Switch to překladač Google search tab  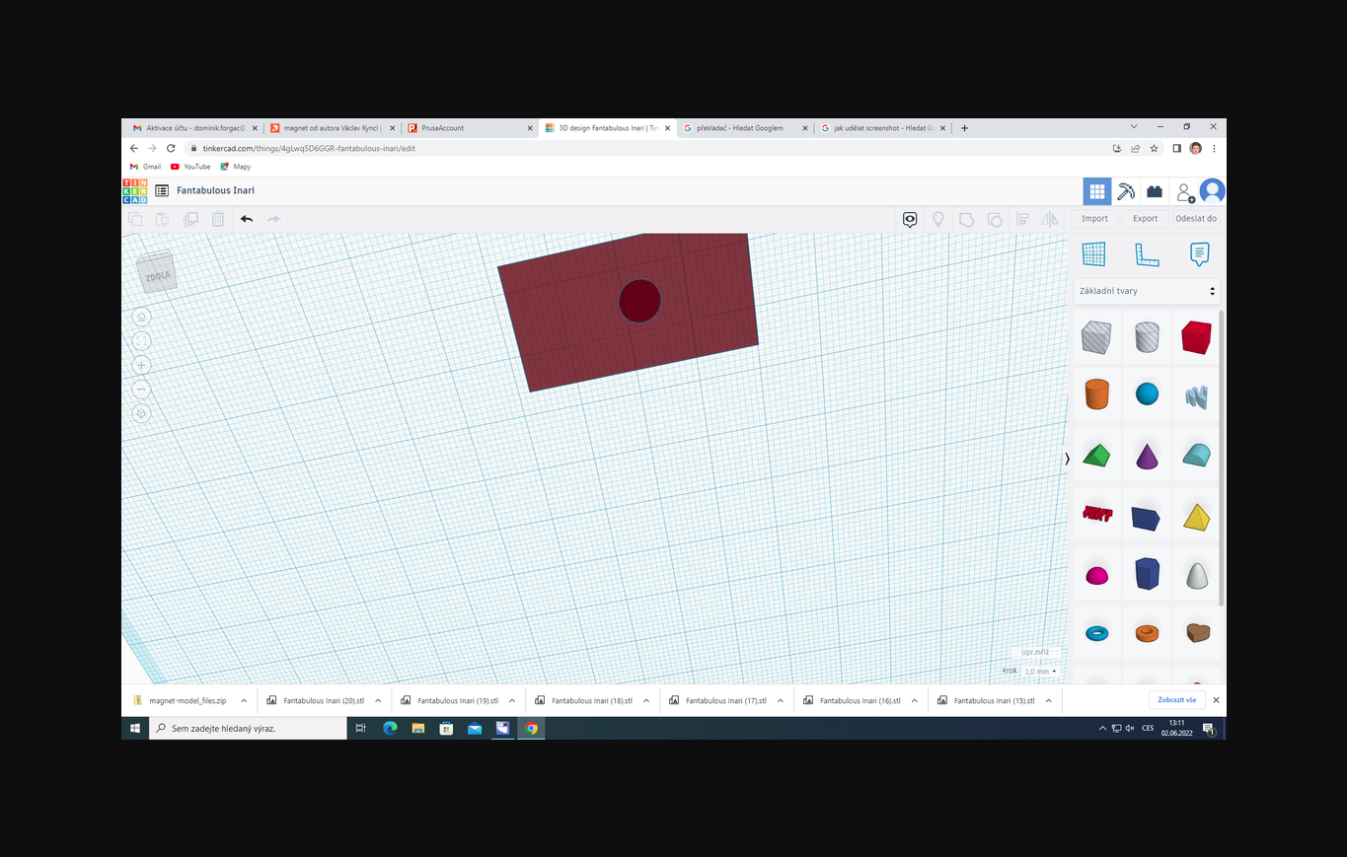pyautogui.click(x=745, y=128)
